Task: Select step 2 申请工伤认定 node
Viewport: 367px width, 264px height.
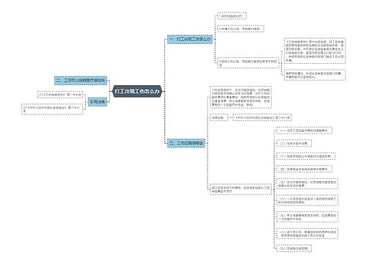Action: [x=241, y=29]
